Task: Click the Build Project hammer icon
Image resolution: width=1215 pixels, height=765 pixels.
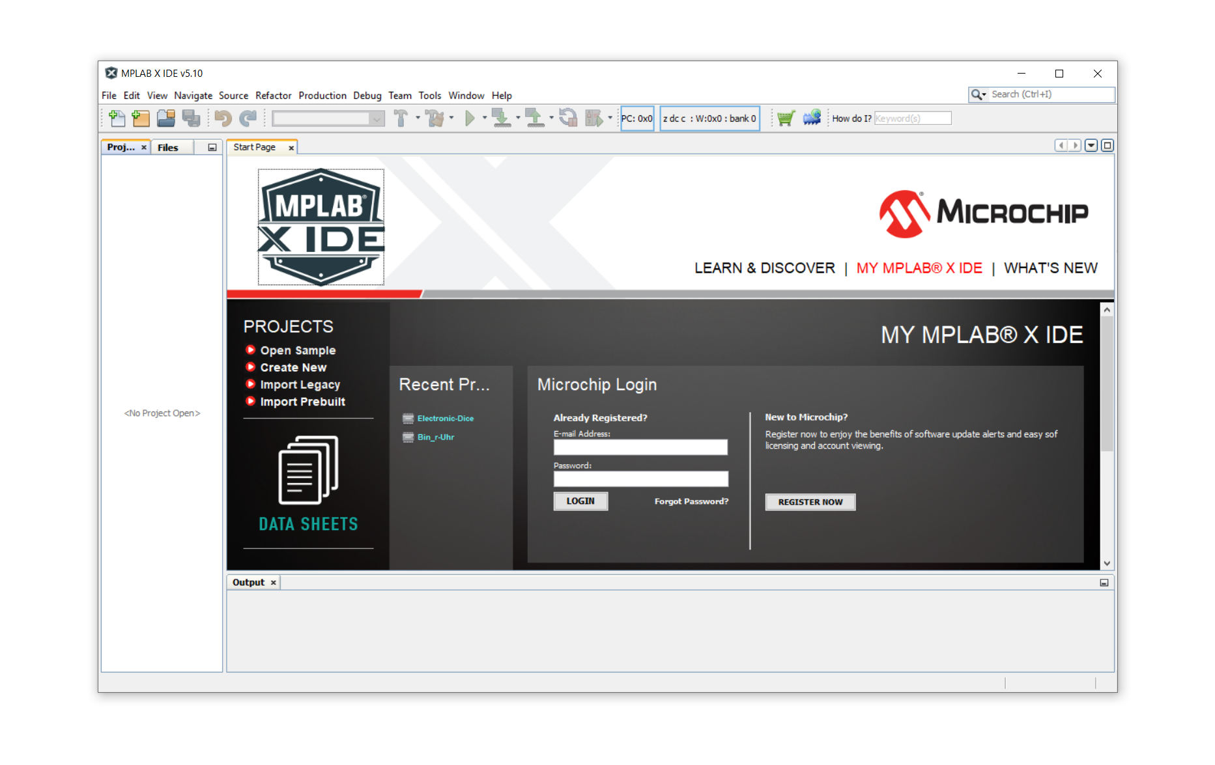Action: (x=401, y=118)
